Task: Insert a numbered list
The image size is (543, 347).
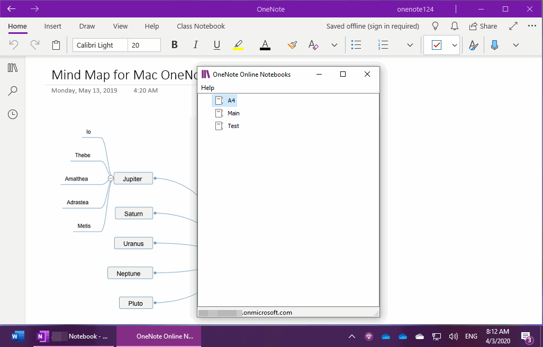Action: 383,45
